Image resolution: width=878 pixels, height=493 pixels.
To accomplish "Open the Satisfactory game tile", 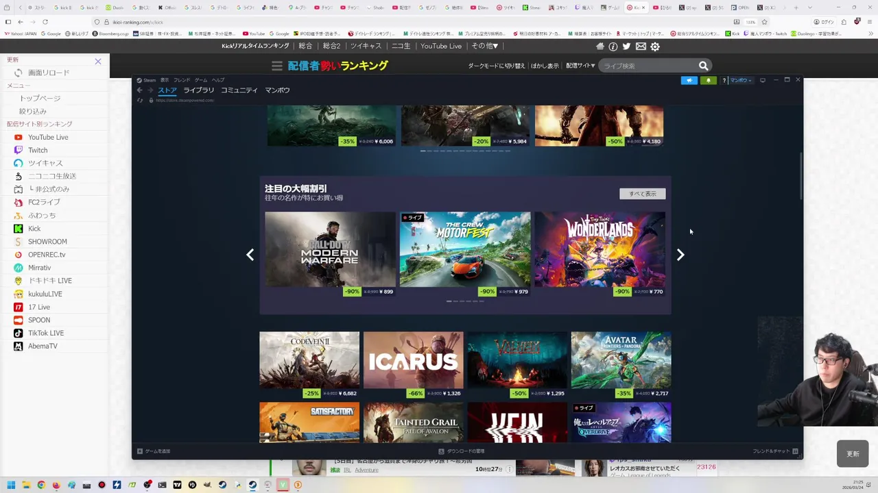I will point(309,422).
